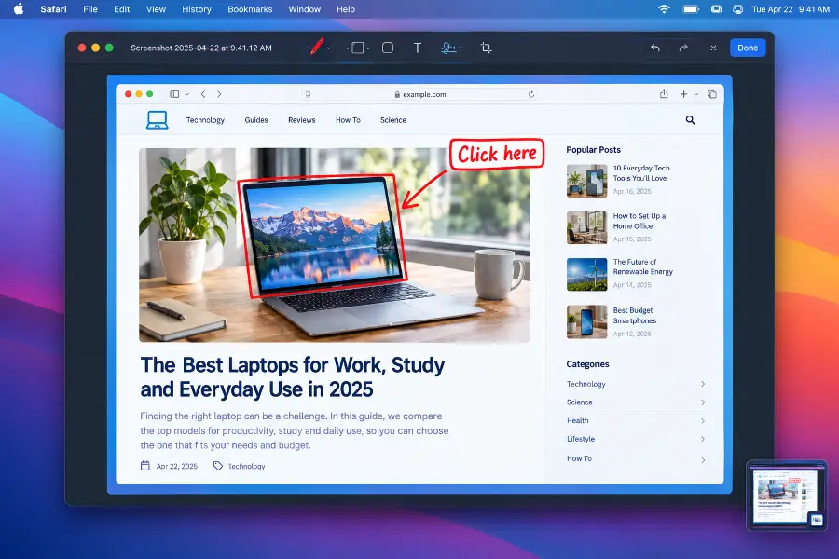This screenshot has height=559, width=839.
Task: Expand the Health category chevron
Action: pyautogui.click(x=703, y=421)
